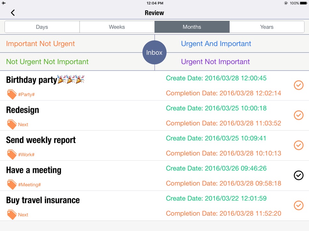The height and width of the screenshot is (231, 309).
Task: Click Create Date 2016/03/28 12:00:45
Action: point(216,78)
